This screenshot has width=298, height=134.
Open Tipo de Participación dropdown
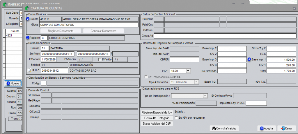tap(205, 96)
